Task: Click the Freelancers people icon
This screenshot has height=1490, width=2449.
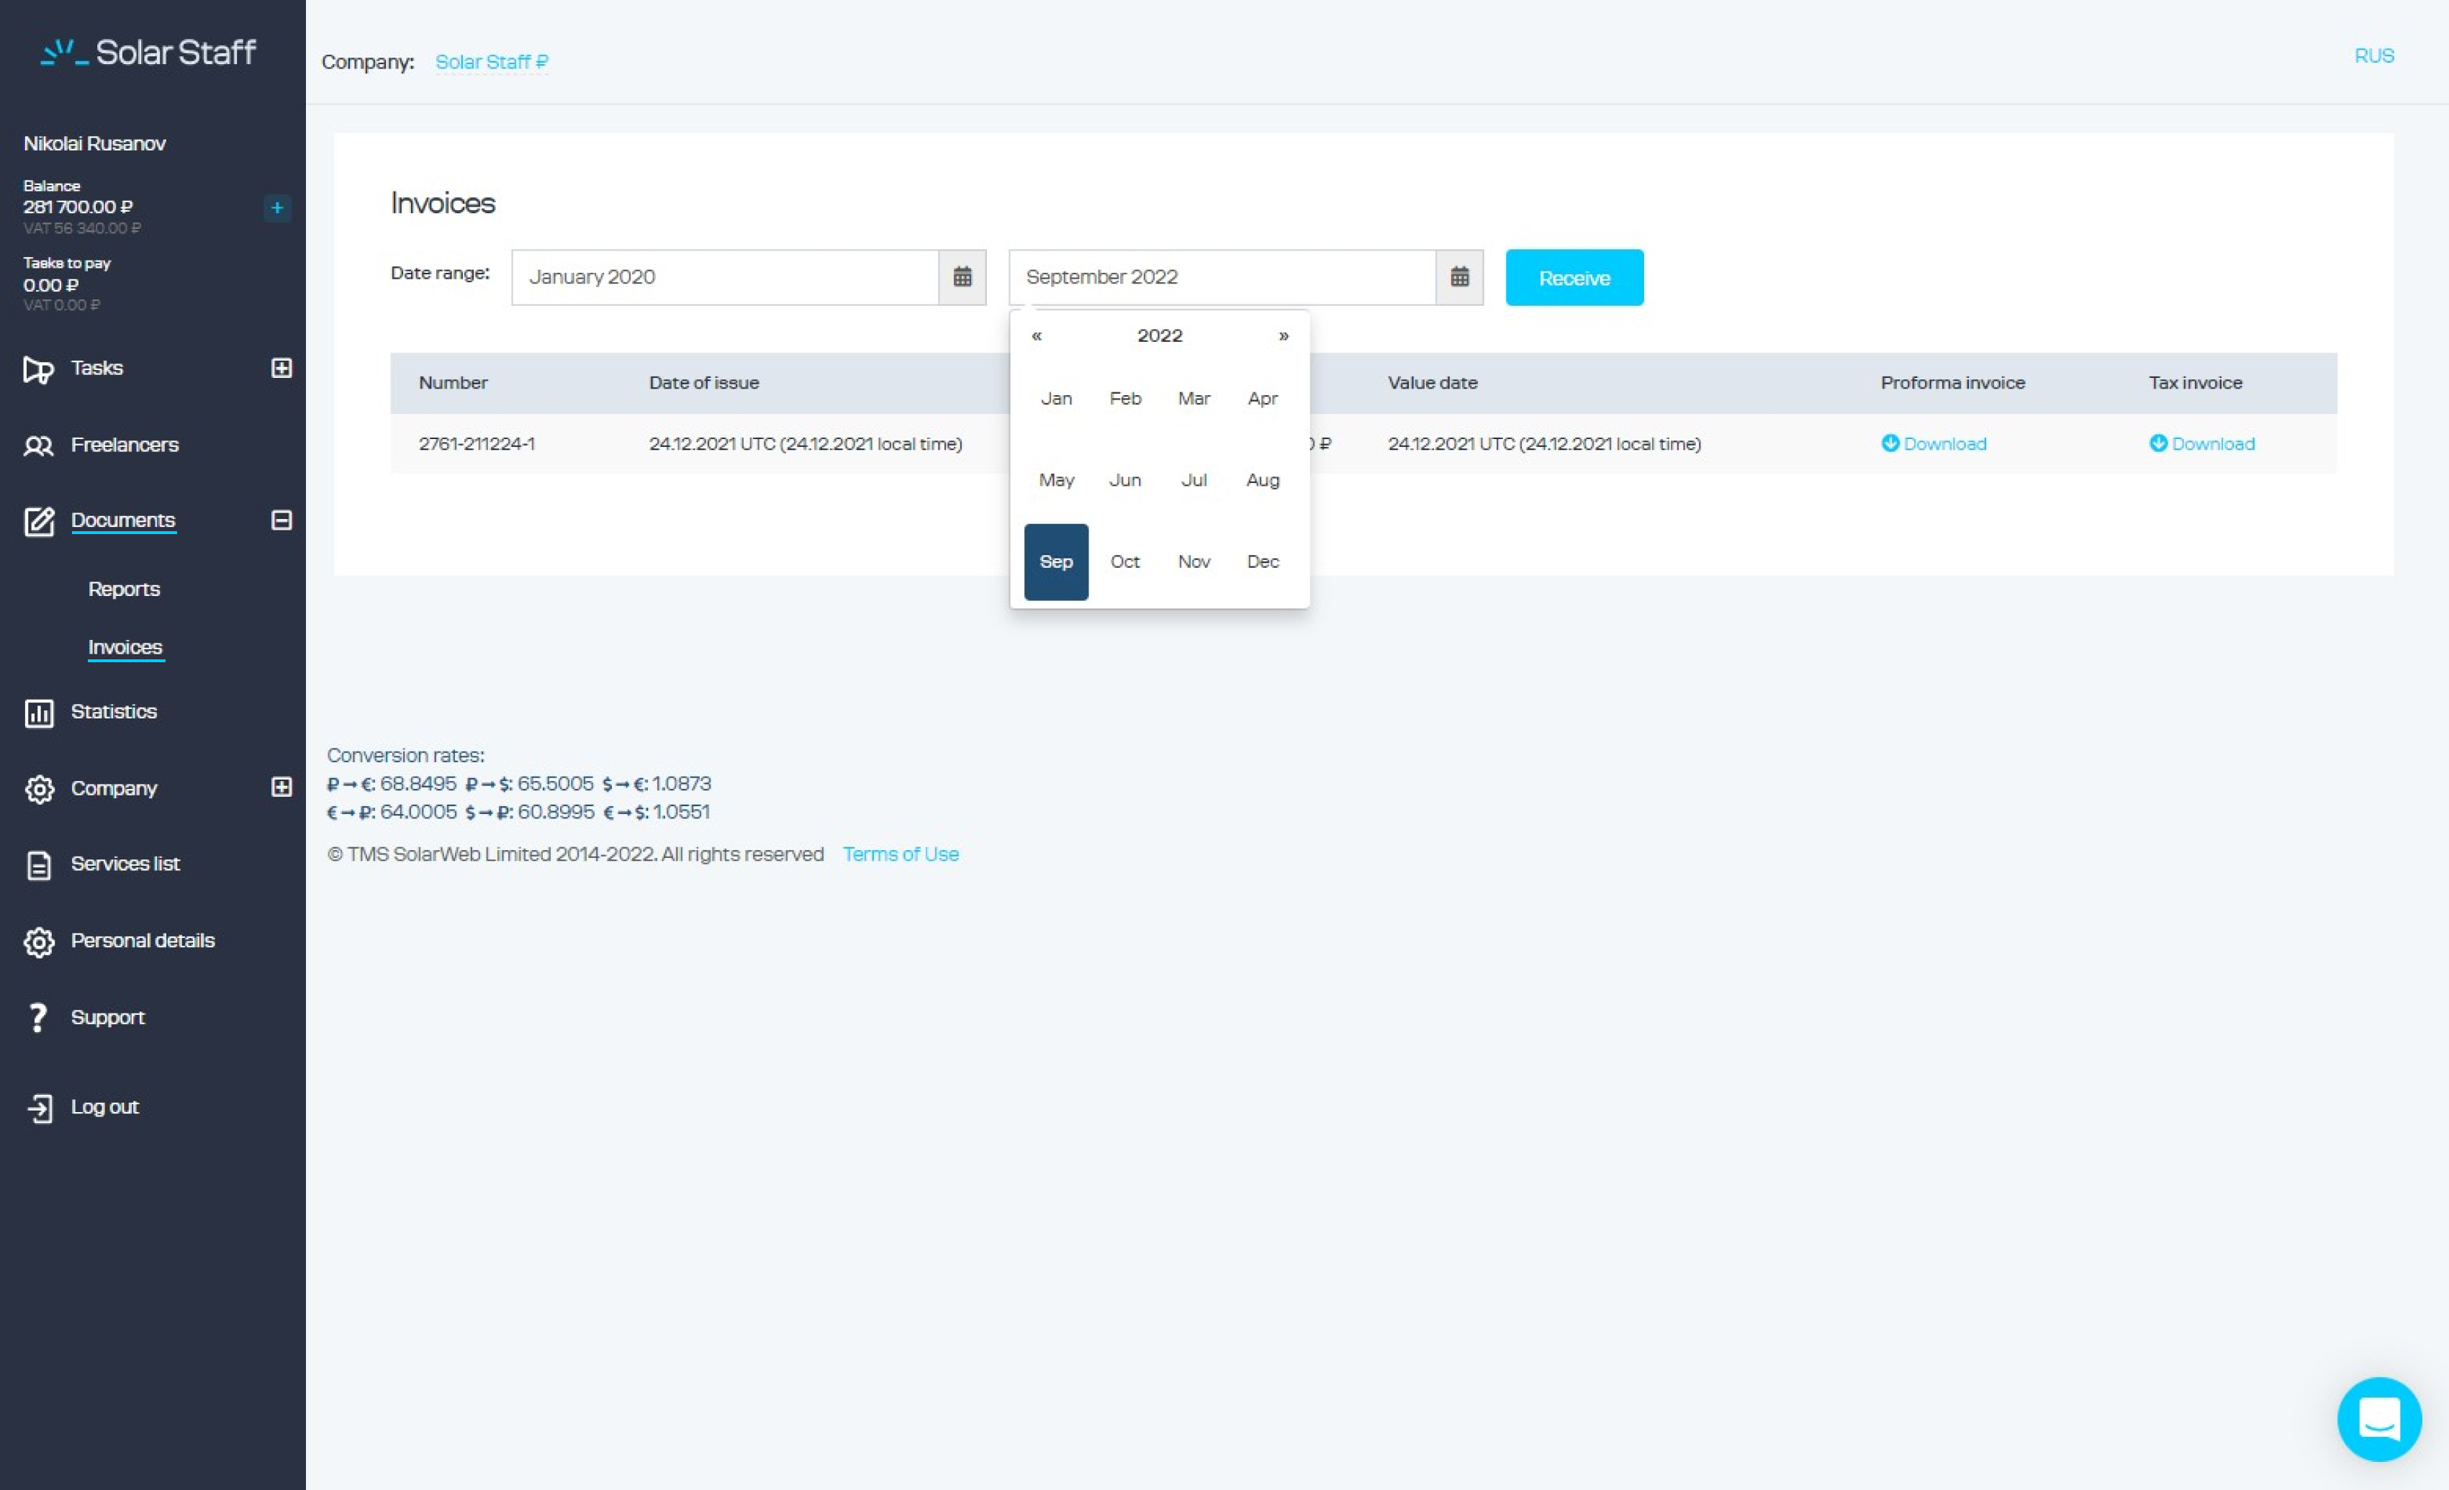Action: tap(39, 446)
